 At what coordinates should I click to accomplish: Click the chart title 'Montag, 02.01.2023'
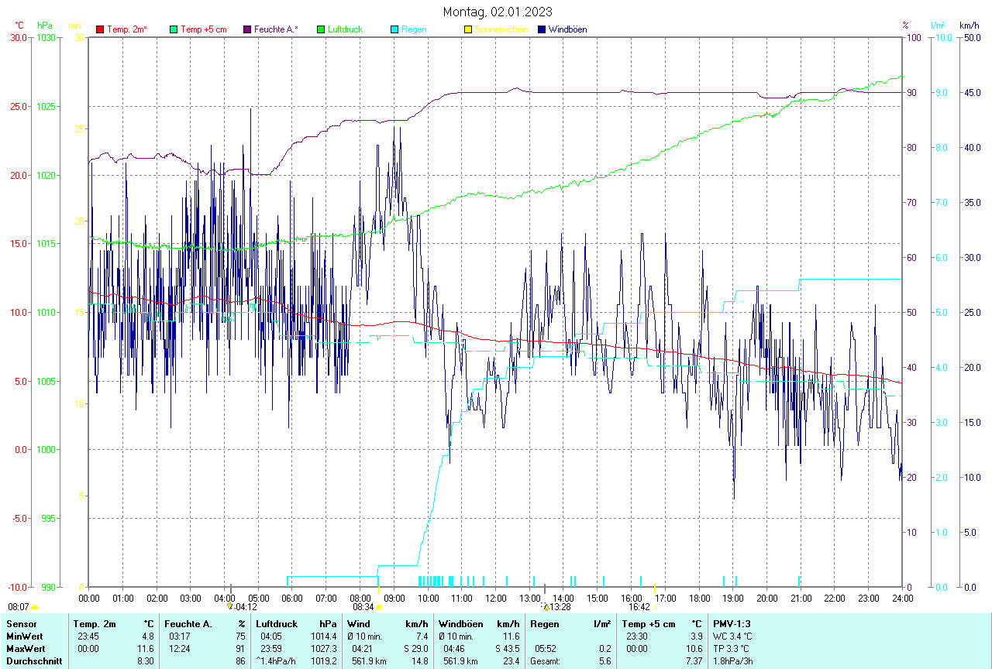tap(498, 12)
